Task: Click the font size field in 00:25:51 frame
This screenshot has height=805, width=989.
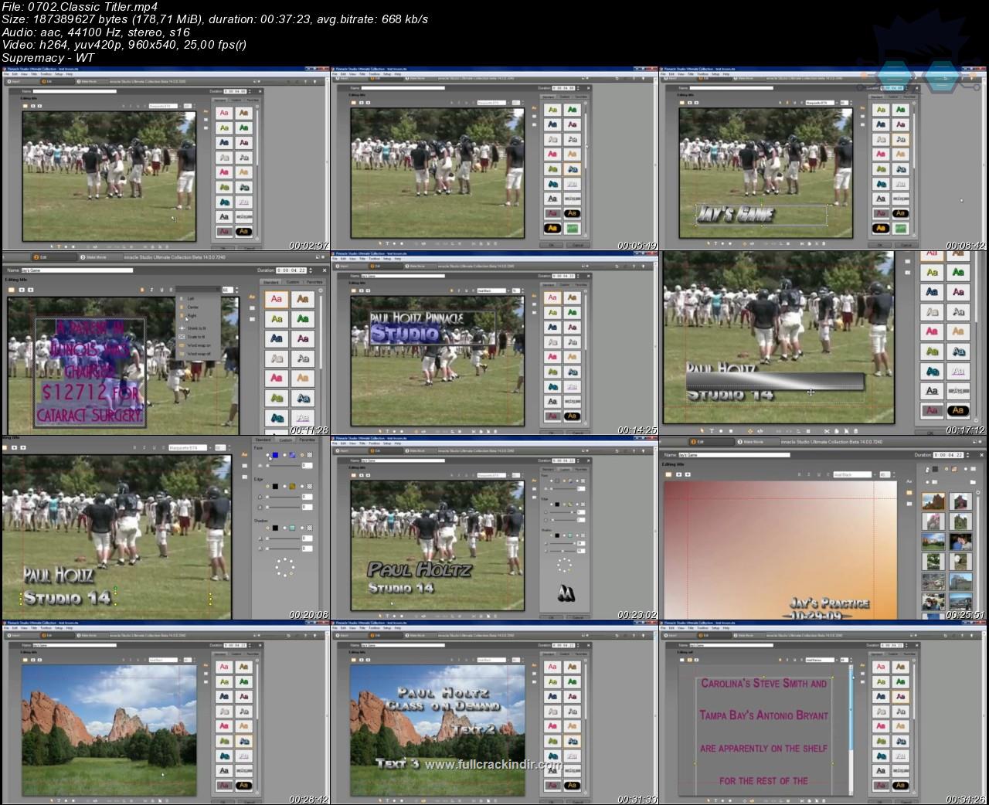Action: click(885, 474)
